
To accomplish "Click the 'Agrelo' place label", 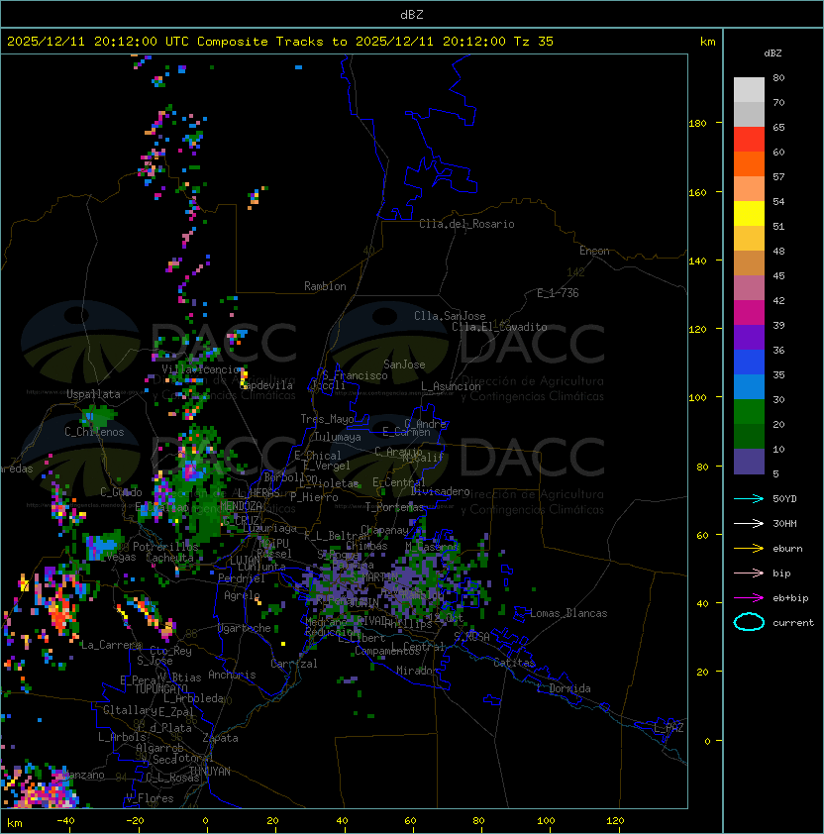I will tap(242, 595).
